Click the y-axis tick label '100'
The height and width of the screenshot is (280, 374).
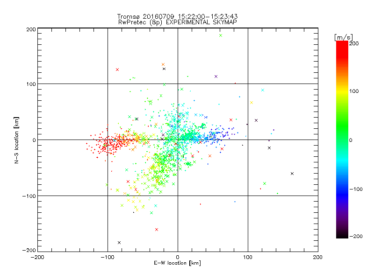[31, 84]
